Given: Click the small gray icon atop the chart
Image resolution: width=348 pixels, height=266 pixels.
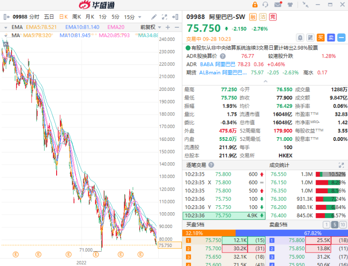Looking at the screenshot, I should pyautogui.click(x=6, y=44).
